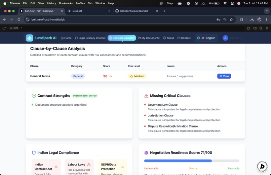Open the Apple menu

[x=5, y=3]
